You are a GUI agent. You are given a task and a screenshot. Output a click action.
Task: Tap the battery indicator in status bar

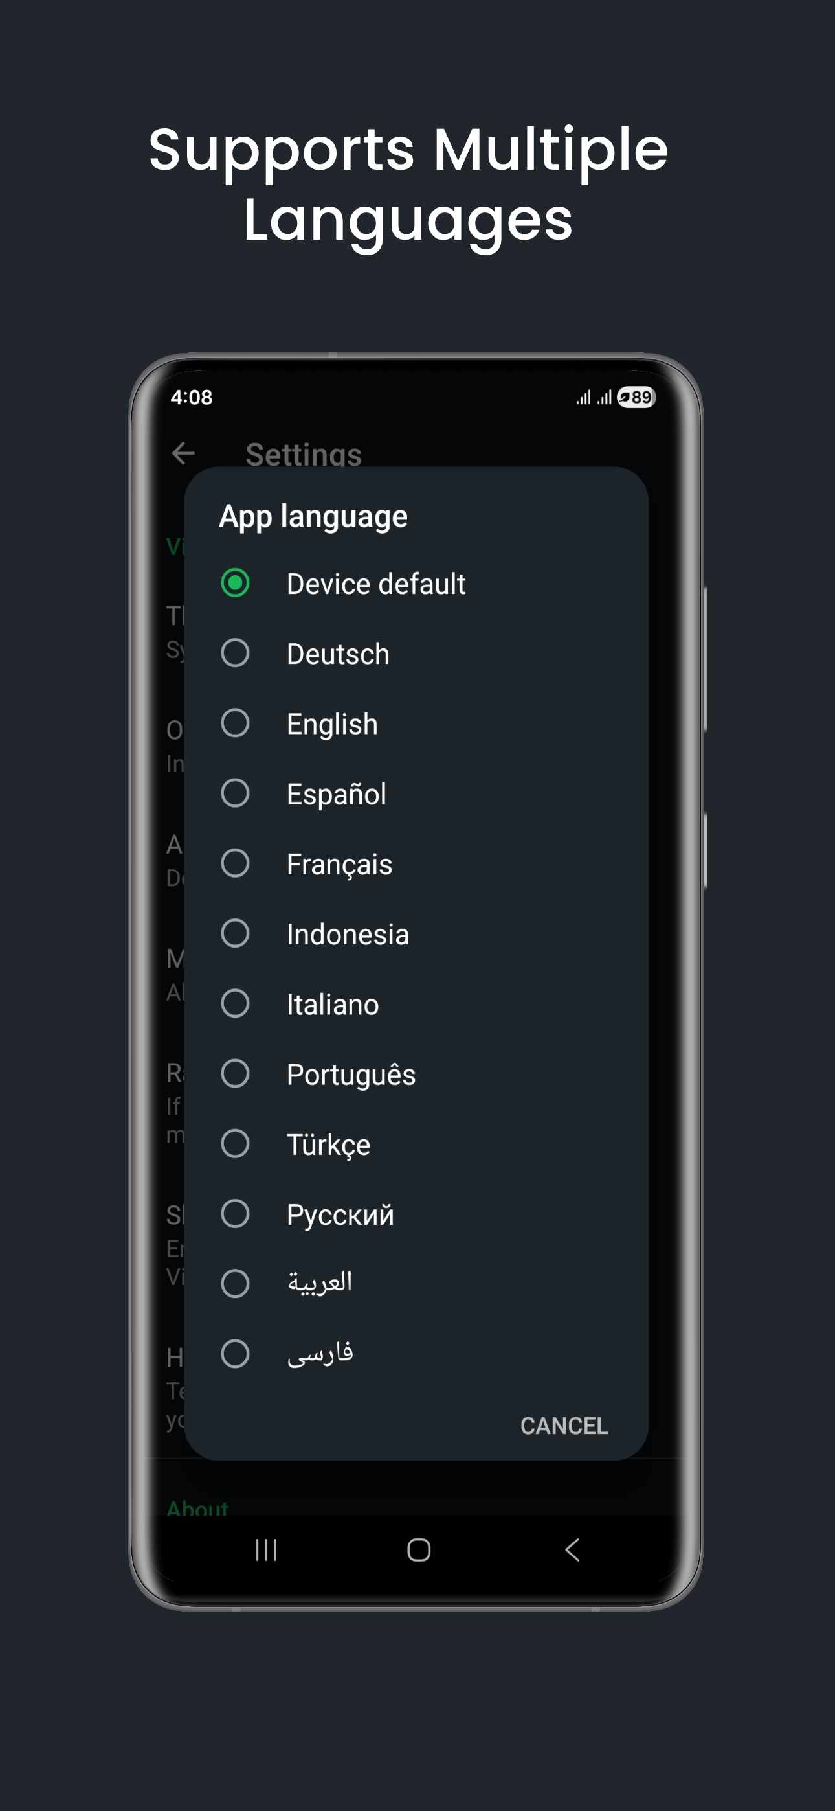tap(637, 397)
